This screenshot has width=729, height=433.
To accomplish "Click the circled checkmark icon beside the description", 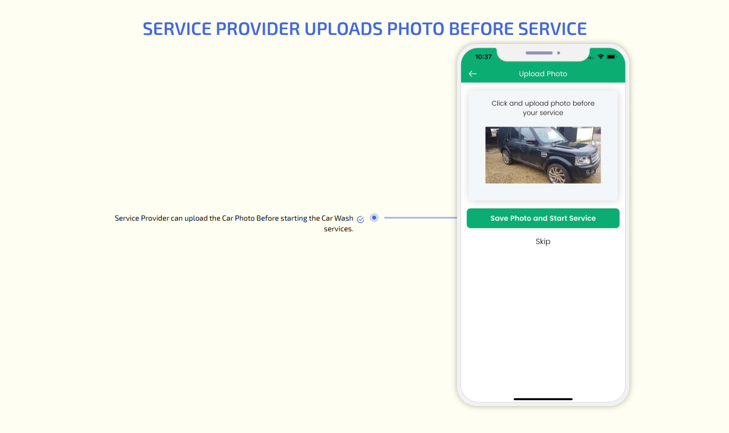I will point(361,219).
